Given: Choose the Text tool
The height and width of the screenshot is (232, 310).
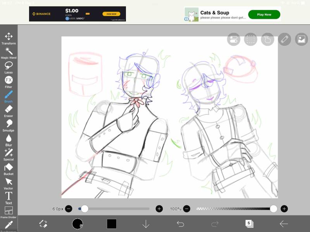Looking at the screenshot, I should pyautogui.click(x=9, y=198).
